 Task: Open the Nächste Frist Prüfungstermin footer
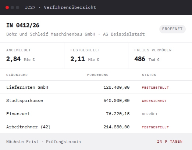tap(96, 142)
